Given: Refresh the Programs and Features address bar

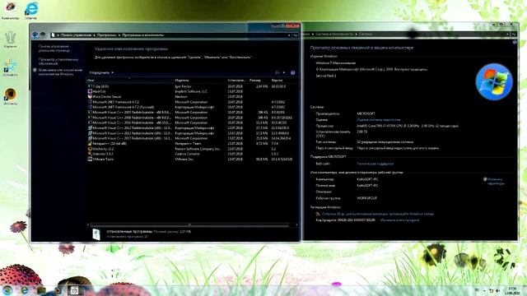Looking at the screenshot, I should 296,35.
